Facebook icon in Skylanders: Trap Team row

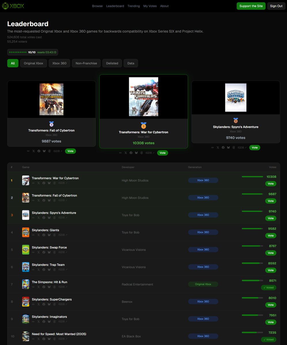pyautogui.click(x=44, y=270)
